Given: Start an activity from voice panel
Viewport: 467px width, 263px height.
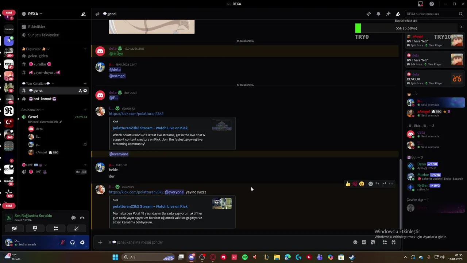Looking at the screenshot, I should click(x=56, y=228).
